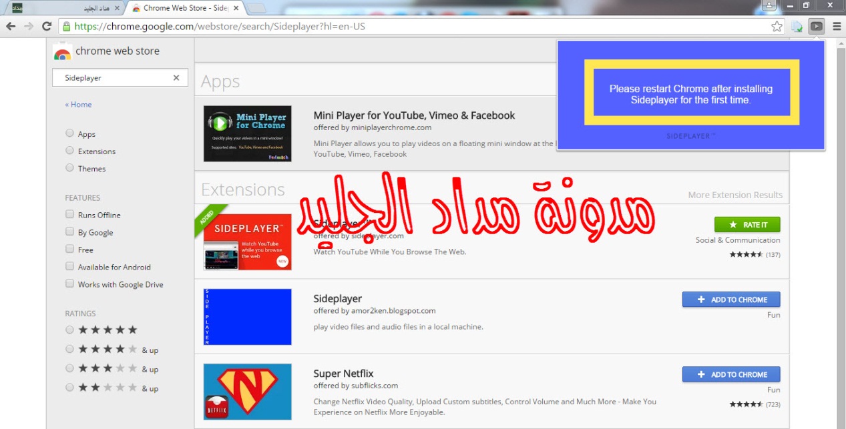Screen dimensions: 846x429
Task: Click the Social & Communication category label
Action: pos(738,240)
